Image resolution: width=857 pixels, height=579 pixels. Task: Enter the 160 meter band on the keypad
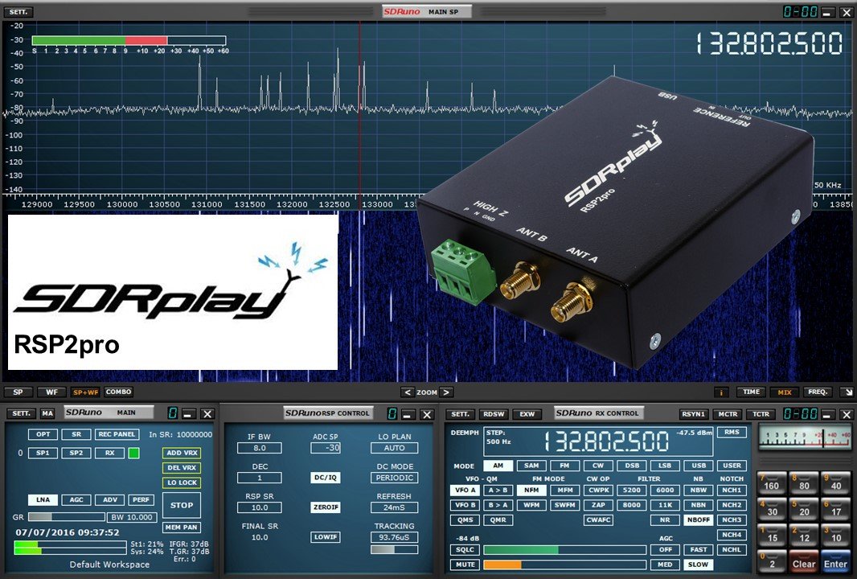(771, 482)
